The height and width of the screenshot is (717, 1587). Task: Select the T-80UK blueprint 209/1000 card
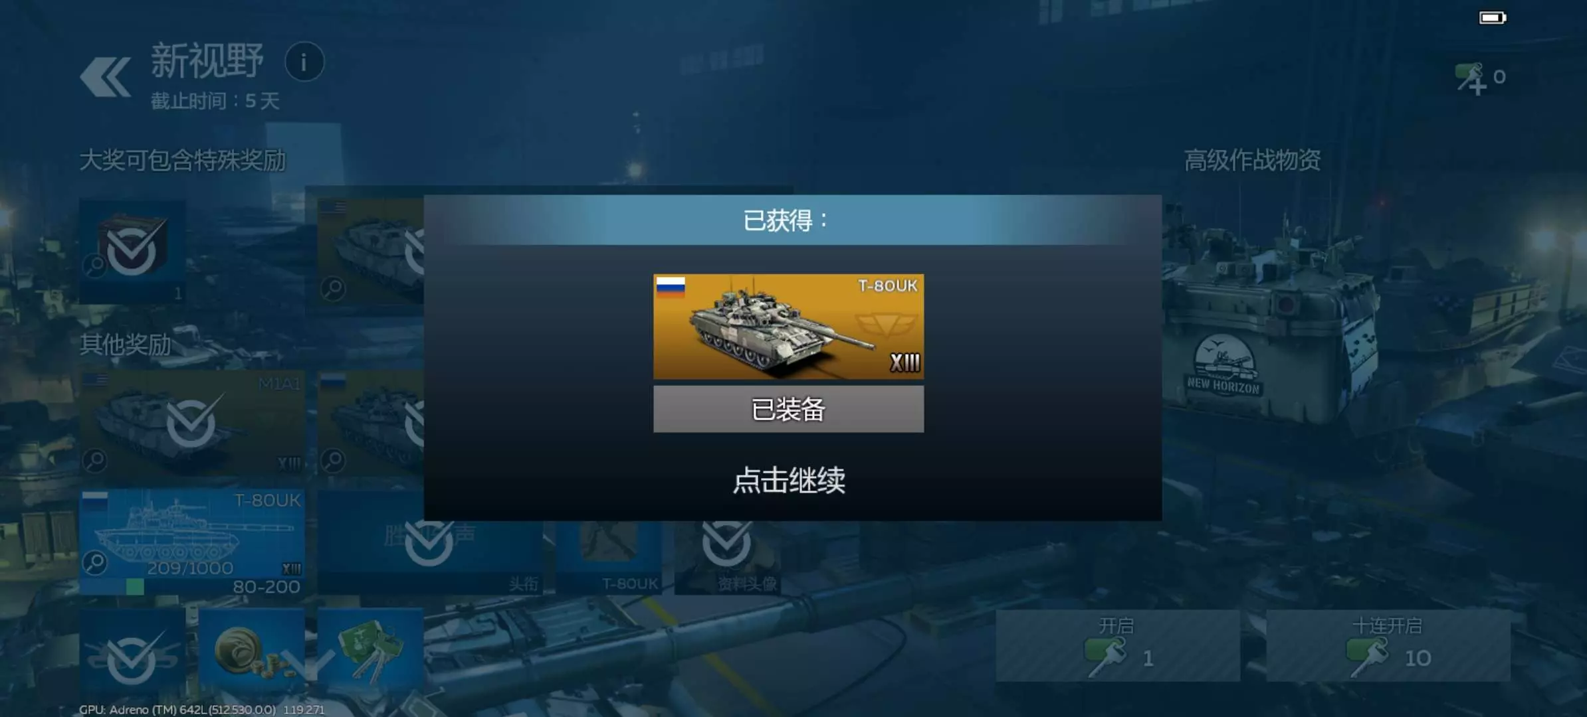point(192,542)
